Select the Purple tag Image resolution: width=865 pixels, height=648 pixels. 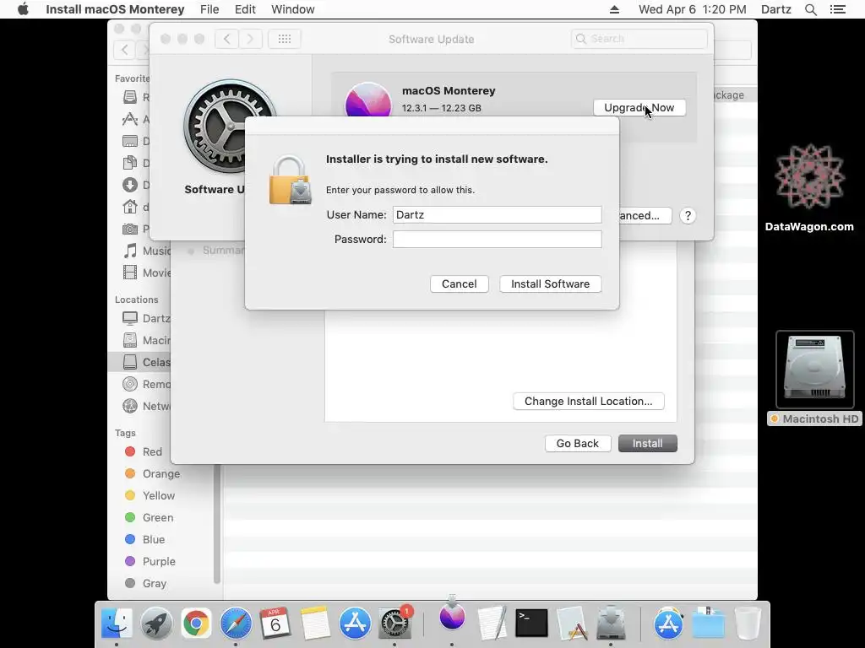coord(150,561)
